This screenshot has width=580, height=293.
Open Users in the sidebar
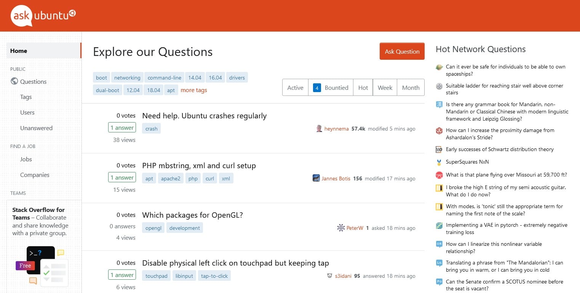coord(27,113)
